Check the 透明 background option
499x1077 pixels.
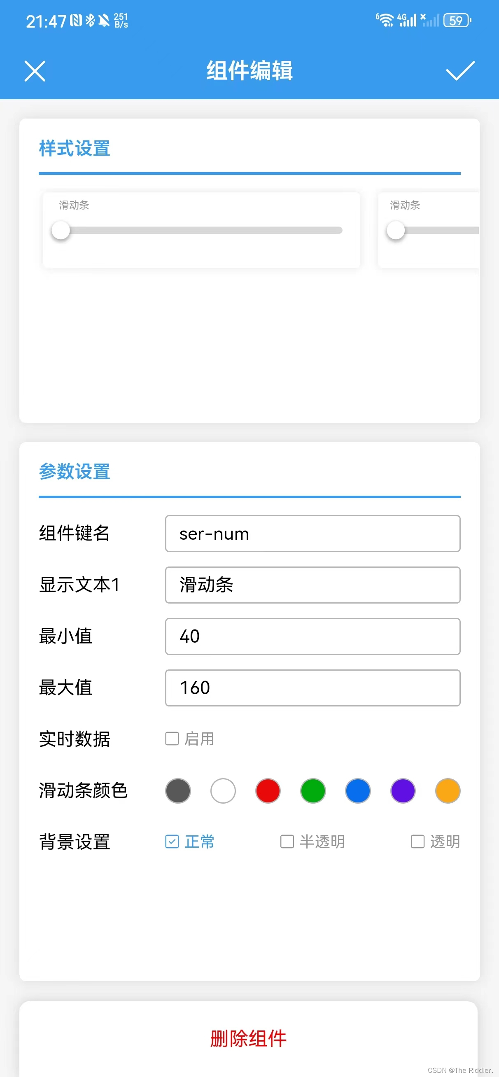[x=417, y=842]
